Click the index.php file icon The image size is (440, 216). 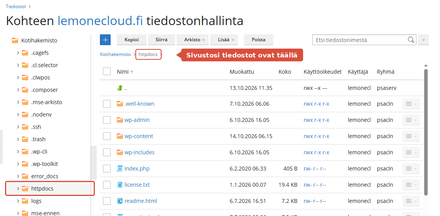pos(120,169)
